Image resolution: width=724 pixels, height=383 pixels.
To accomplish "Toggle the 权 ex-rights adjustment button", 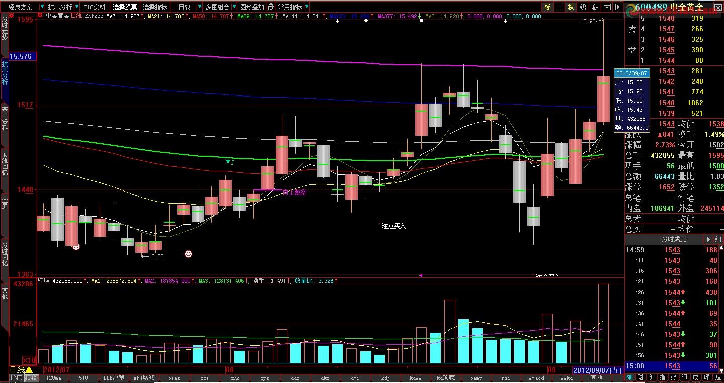I will point(571,7).
